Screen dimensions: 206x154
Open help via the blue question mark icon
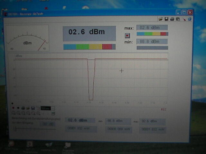[x=190, y=19]
